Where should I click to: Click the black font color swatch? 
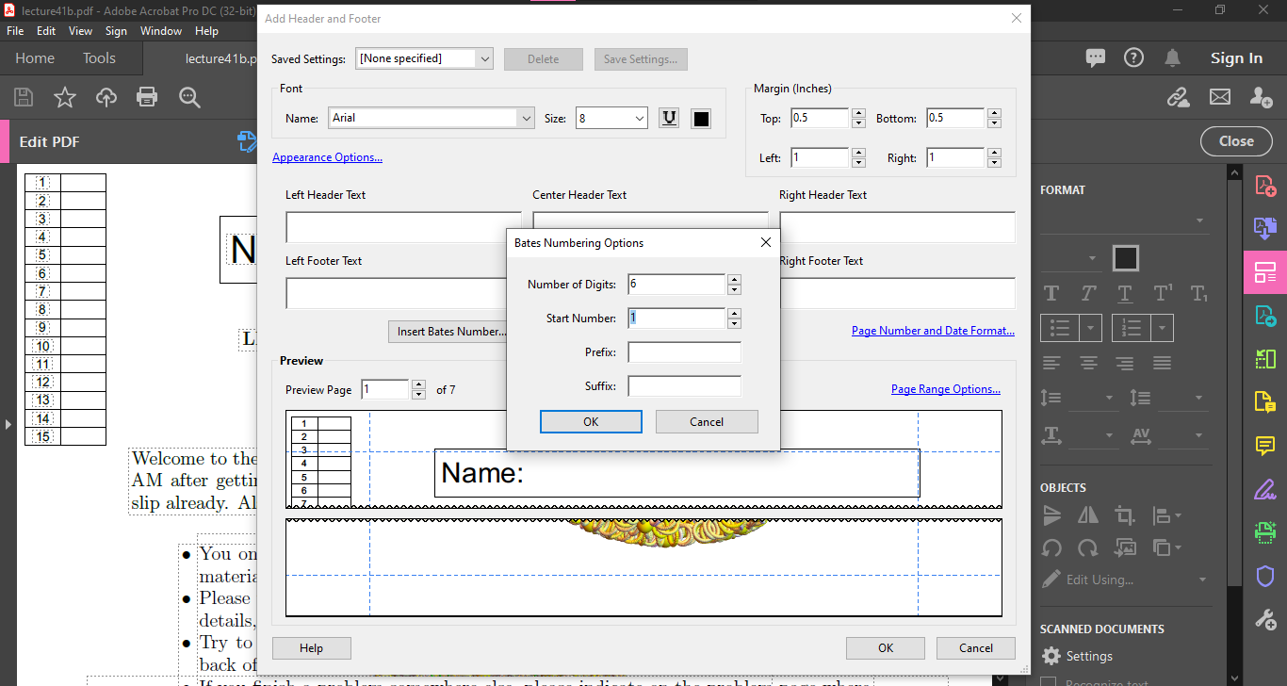coord(701,119)
